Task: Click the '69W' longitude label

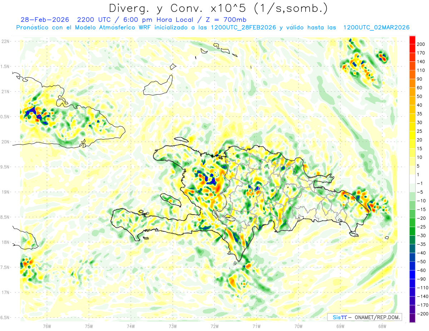Action: (340, 326)
